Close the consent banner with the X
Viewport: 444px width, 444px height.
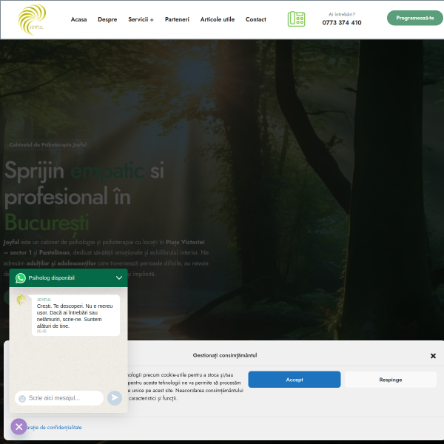point(433,356)
